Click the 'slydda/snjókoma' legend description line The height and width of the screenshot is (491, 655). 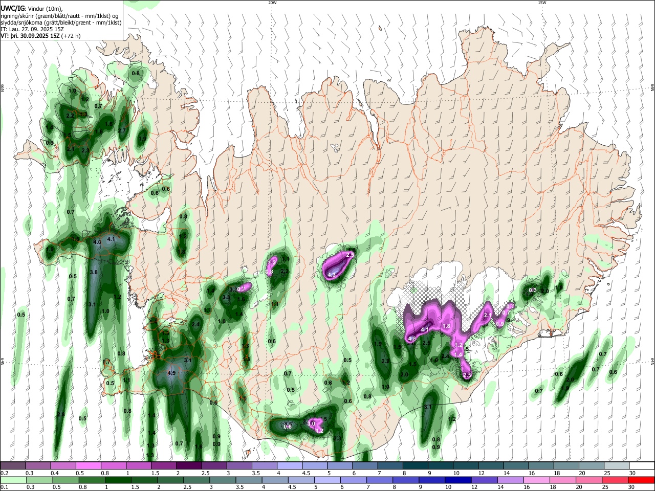pos(61,23)
